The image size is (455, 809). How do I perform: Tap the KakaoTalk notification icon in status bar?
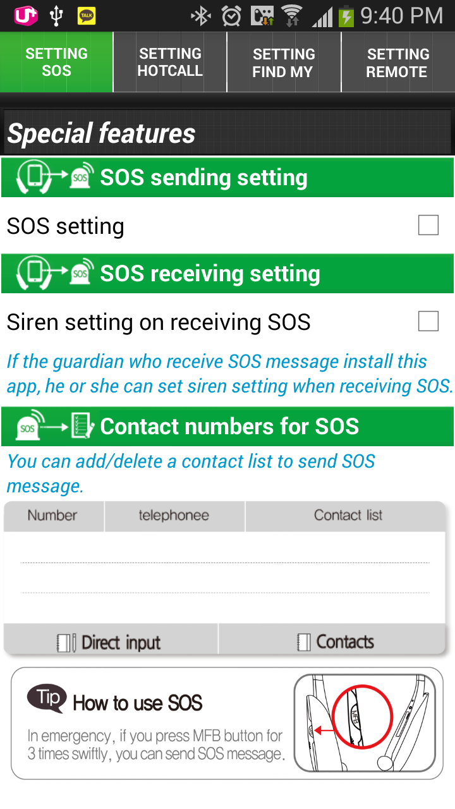87,16
